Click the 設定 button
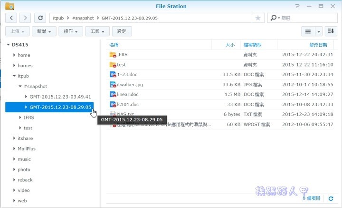This screenshot has width=342, height=208. pyautogui.click(x=122, y=31)
